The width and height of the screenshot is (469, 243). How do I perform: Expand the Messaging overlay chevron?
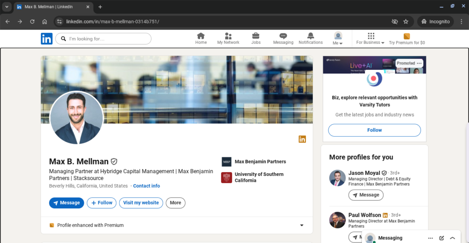coord(453,238)
